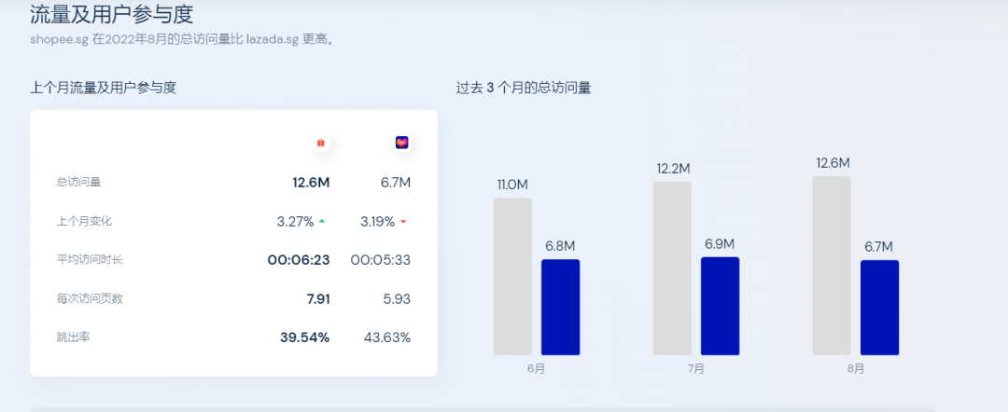Click the 12.6M label above August bar
The height and width of the screenshot is (412, 1008).
coord(833,163)
